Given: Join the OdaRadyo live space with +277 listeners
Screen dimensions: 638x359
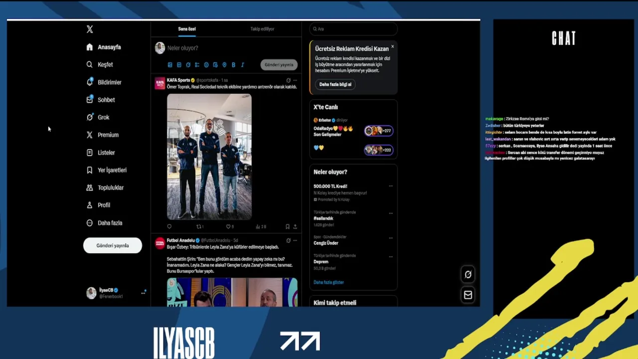Looking at the screenshot, I should 378,131.
